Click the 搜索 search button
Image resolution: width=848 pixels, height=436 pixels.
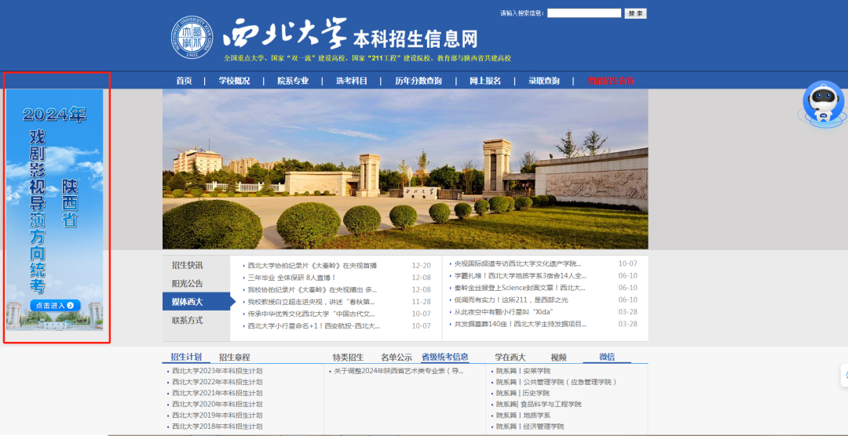point(635,13)
